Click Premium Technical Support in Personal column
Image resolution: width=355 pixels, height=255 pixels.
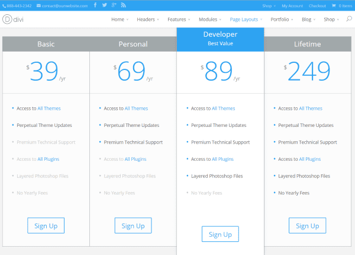(133, 142)
